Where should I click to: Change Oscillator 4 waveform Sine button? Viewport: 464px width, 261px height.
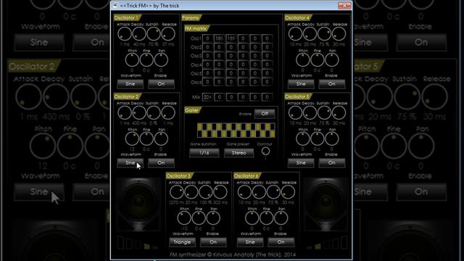301,84
